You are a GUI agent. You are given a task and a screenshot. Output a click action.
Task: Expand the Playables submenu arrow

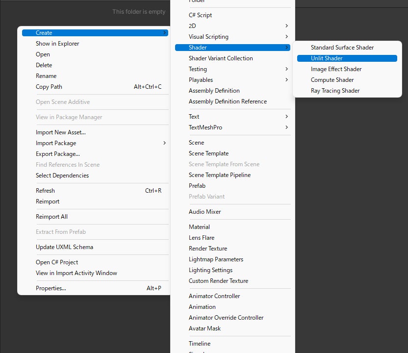coord(286,80)
